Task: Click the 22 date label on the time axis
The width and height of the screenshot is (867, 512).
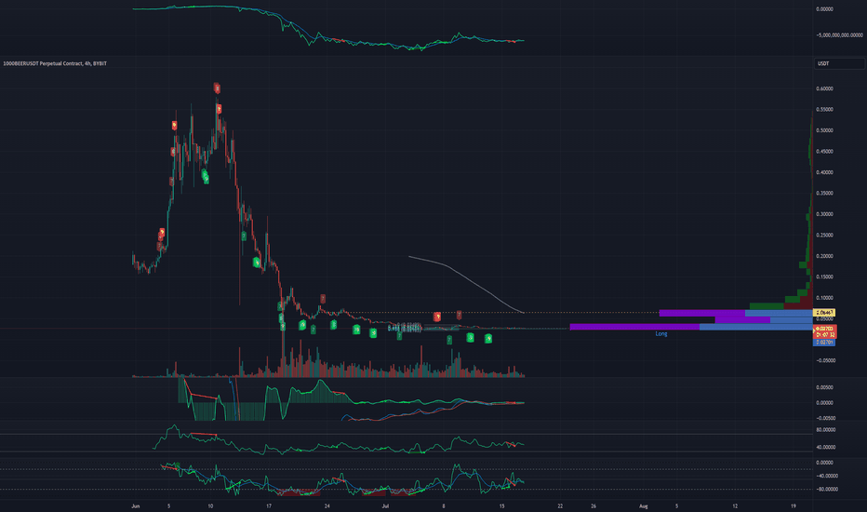Action: click(x=560, y=505)
